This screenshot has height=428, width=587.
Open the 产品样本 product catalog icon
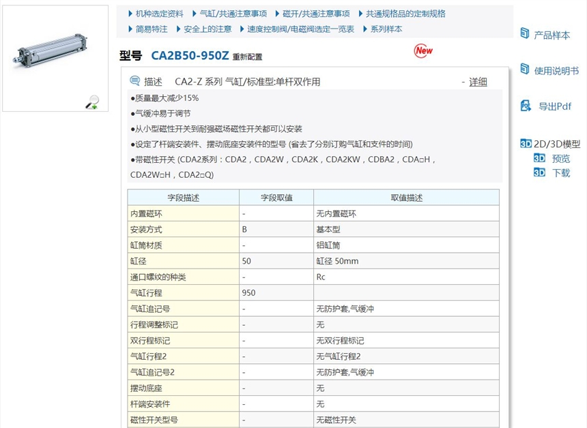pyautogui.click(x=524, y=33)
